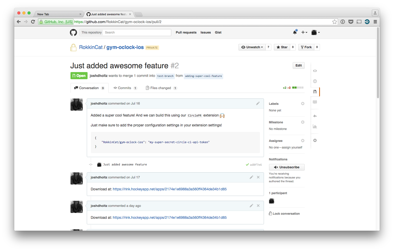Edit the 'a day ago' comment pencil icon
Viewport: 394px width, 251px height.
tap(251, 206)
